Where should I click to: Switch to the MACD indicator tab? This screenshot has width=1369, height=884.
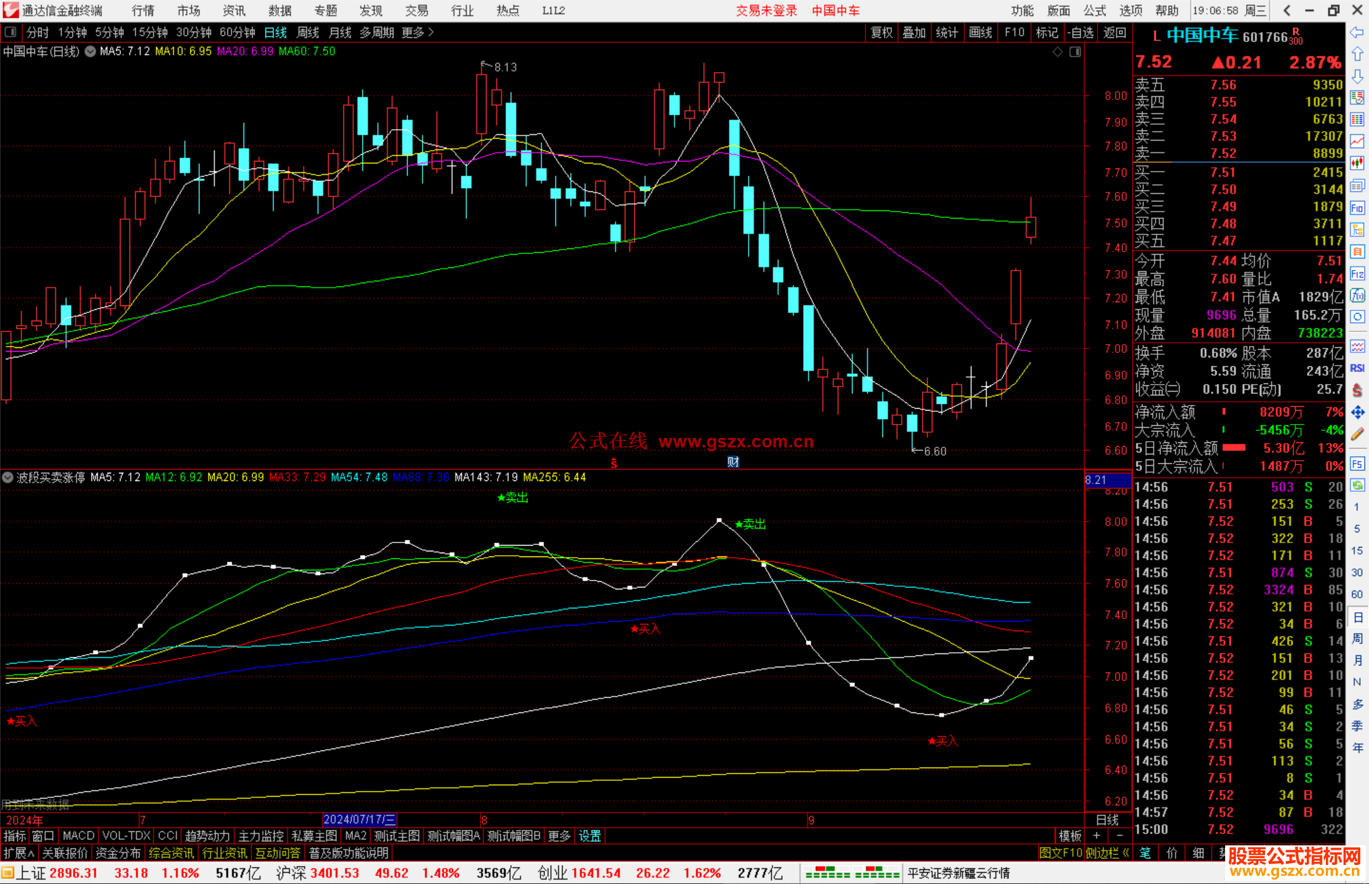click(x=79, y=836)
